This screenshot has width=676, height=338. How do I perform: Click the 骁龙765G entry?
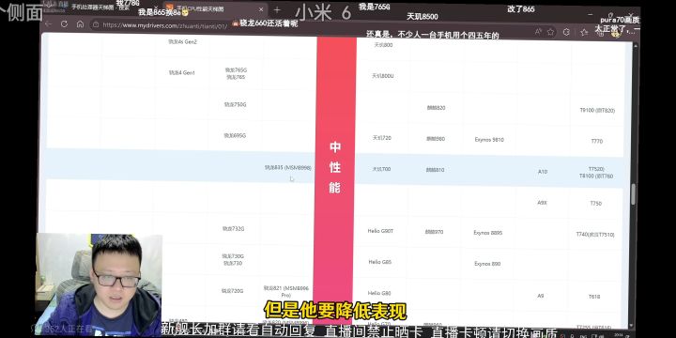click(236, 69)
